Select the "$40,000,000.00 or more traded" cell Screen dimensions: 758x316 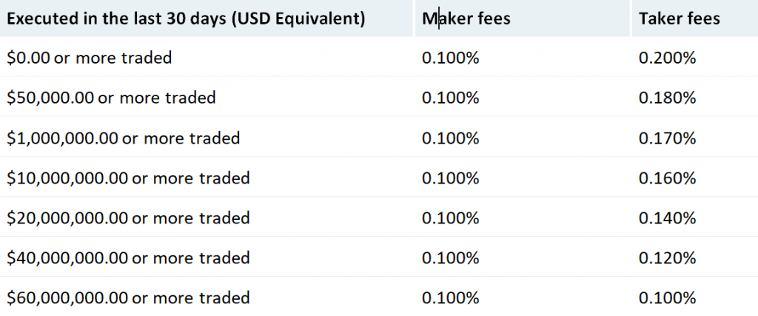point(128,258)
